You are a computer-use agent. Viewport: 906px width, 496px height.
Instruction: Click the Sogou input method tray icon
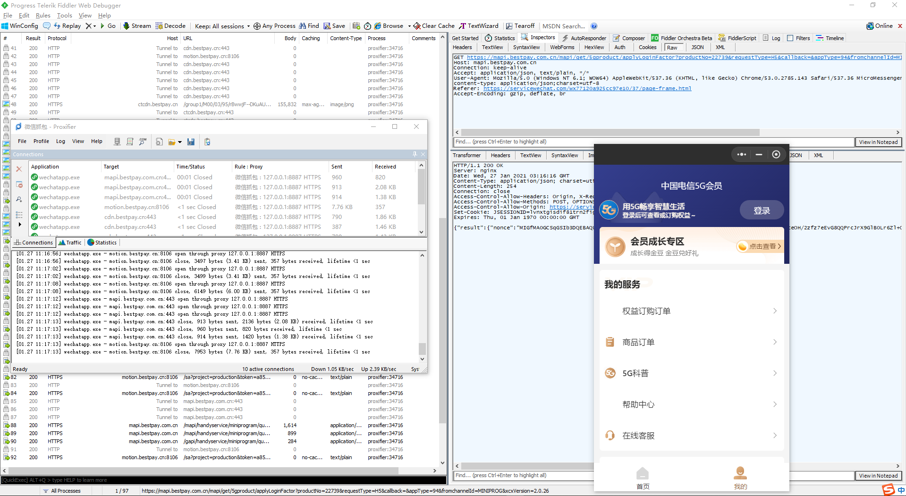(x=888, y=490)
